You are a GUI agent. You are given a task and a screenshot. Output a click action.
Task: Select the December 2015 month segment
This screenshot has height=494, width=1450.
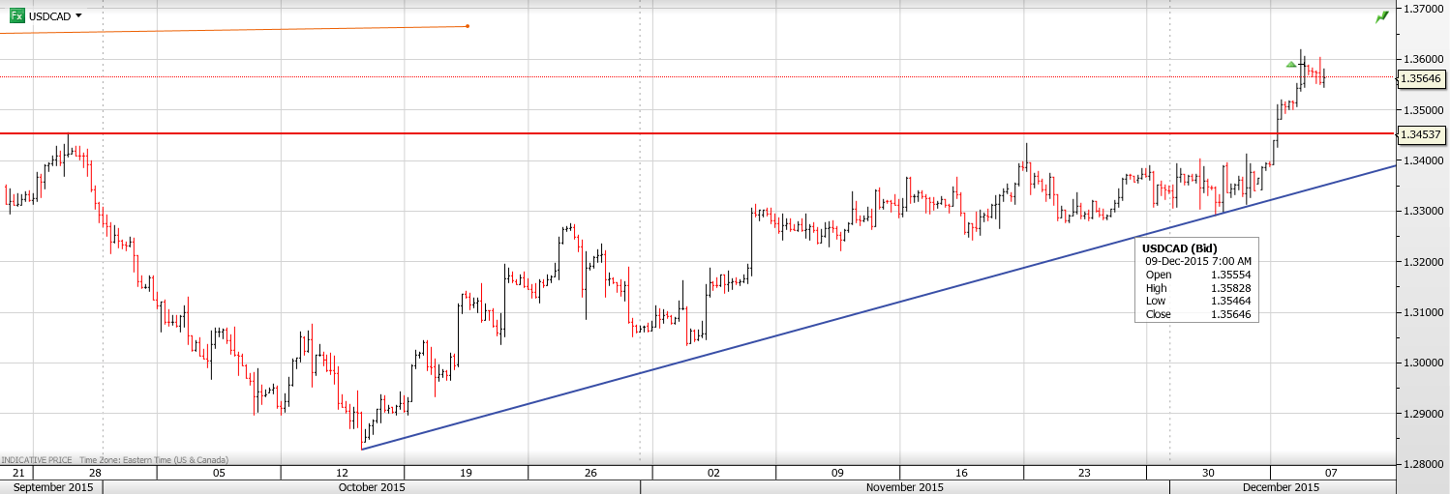(1281, 487)
